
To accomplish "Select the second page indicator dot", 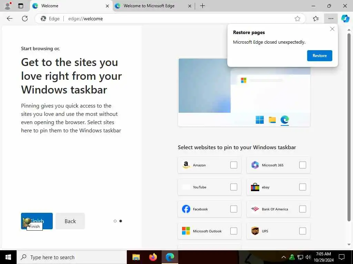I will [121, 221].
